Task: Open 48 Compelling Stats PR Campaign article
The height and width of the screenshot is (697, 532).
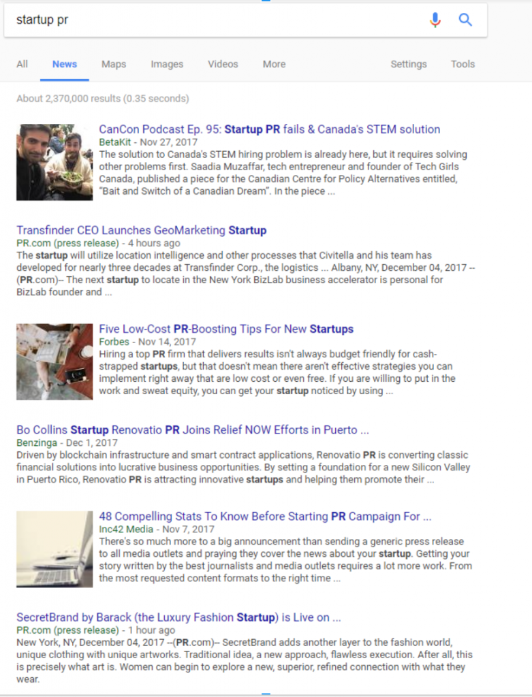Action: click(x=265, y=516)
